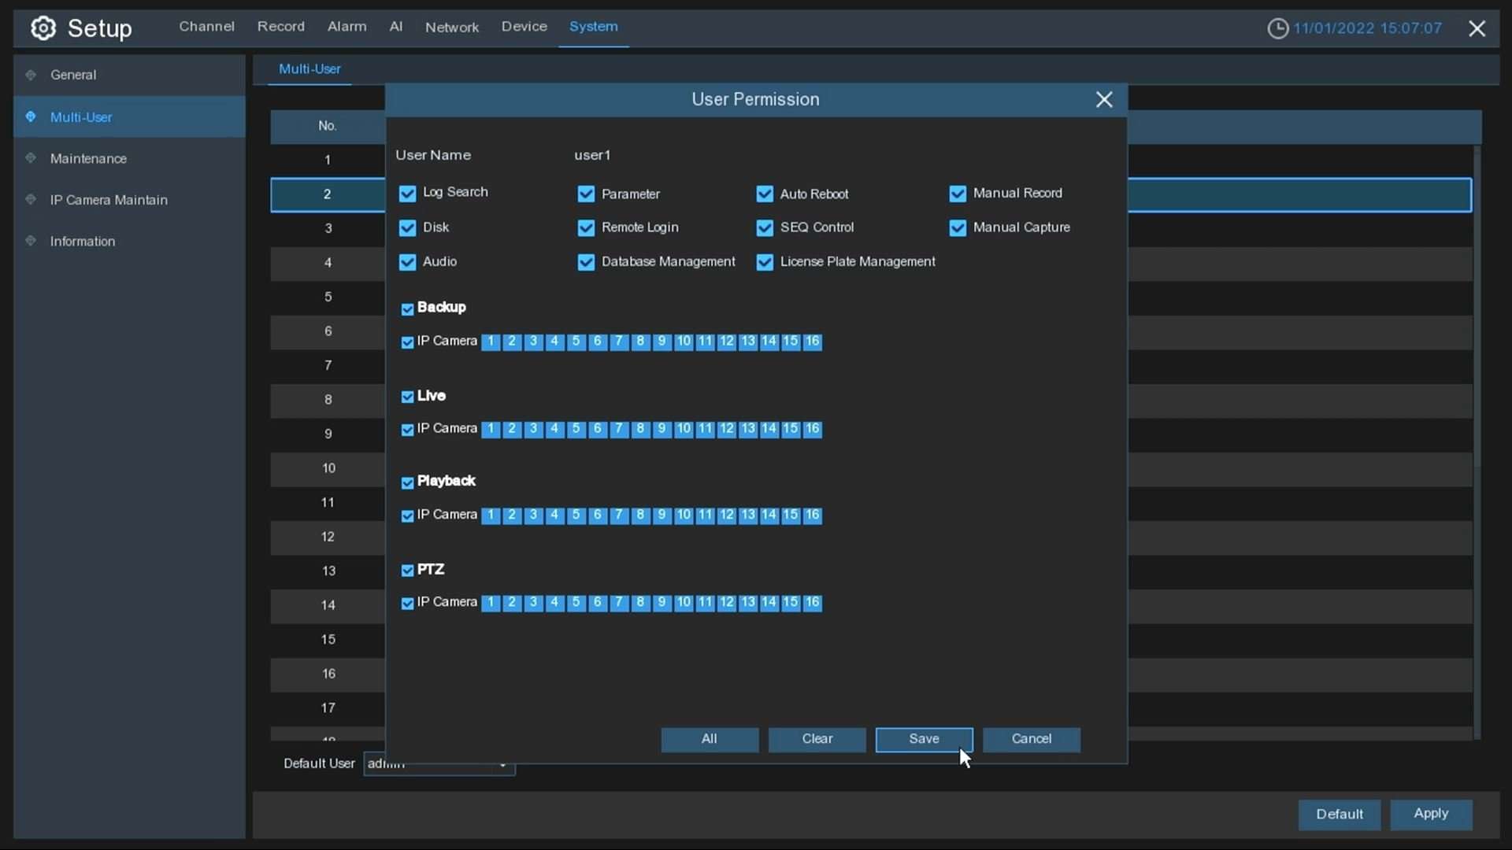This screenshot has width=1512, height=850.
Task: Click the clock icon beside date
Action: point(1277,28)
